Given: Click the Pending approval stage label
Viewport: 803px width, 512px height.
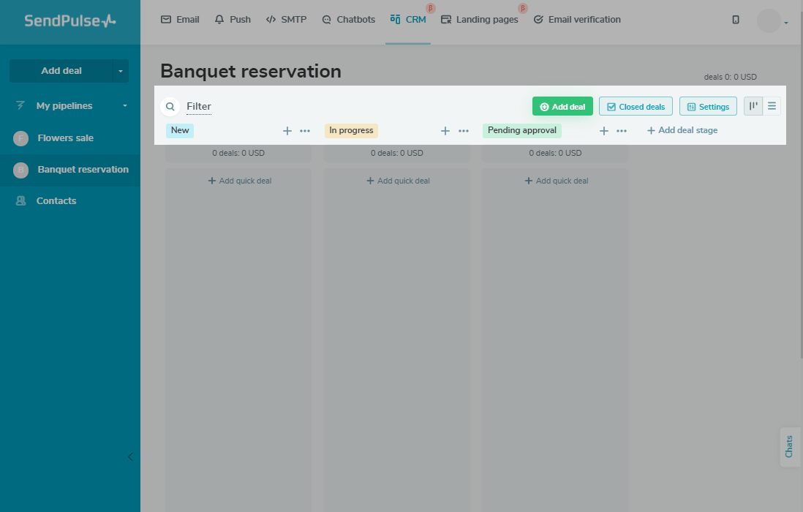Looking at the screenshot, I should 522,130.
